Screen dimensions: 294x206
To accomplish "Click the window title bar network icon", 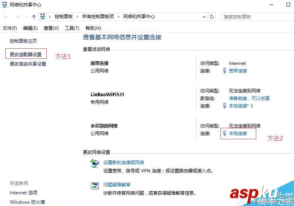I will pos(5,5).
